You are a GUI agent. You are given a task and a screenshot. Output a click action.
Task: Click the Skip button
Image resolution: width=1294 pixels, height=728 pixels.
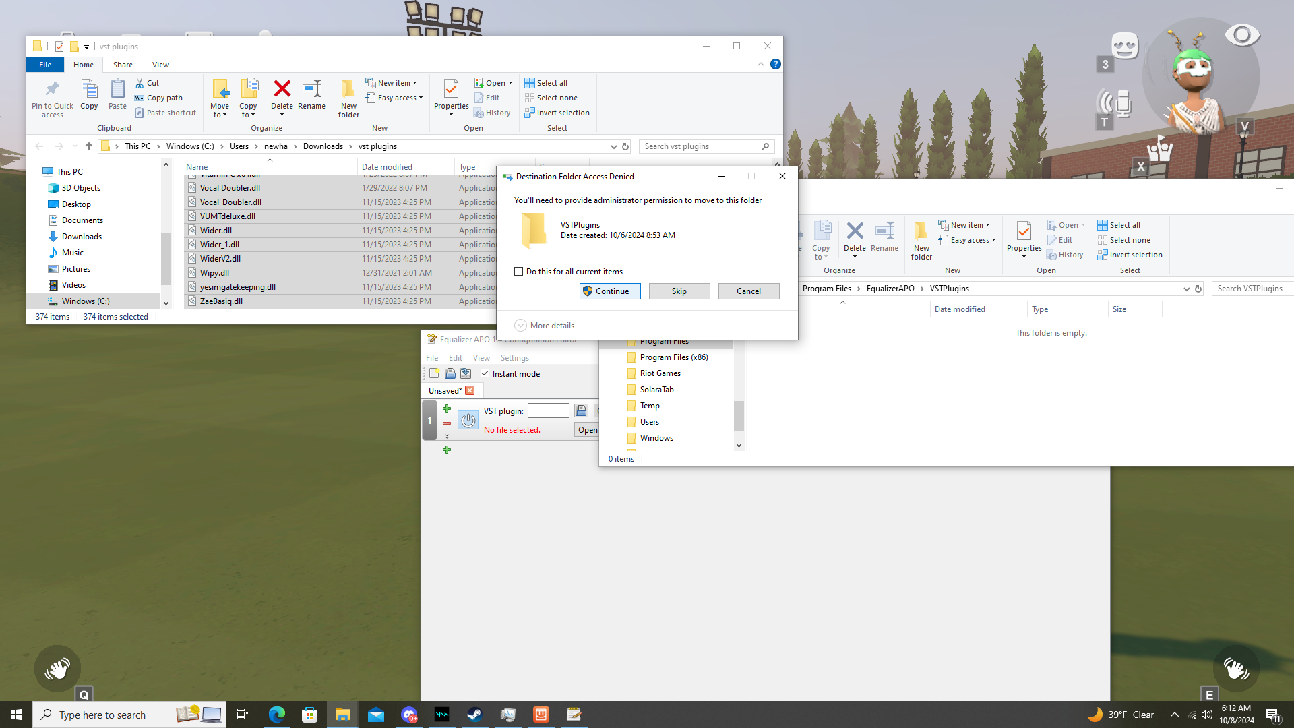click(679, 291)
